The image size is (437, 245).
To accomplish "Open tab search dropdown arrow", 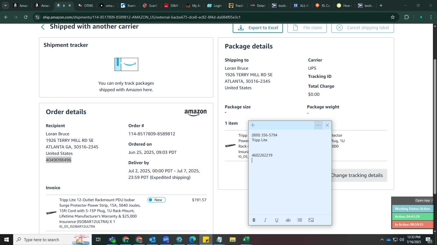I will pos(5,5).
